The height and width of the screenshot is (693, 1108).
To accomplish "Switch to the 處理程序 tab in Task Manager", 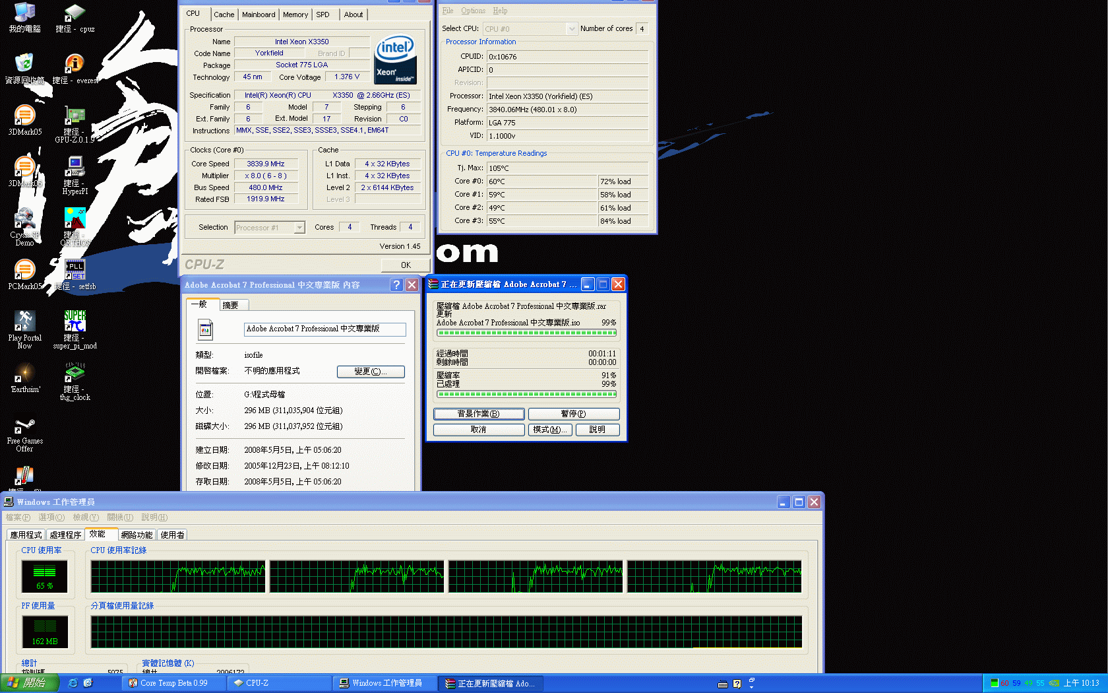I will (x=65, y=535).
